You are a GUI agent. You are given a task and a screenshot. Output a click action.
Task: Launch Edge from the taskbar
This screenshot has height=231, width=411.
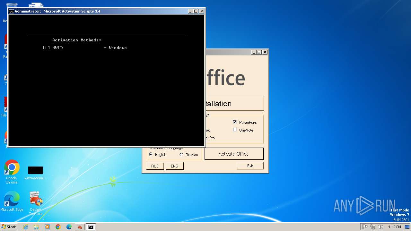[x=69, y=227]
